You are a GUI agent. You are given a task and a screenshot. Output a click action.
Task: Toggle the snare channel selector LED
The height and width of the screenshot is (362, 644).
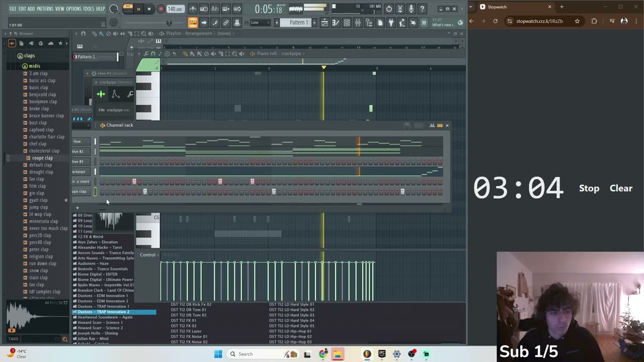click(x=95, y=182)
